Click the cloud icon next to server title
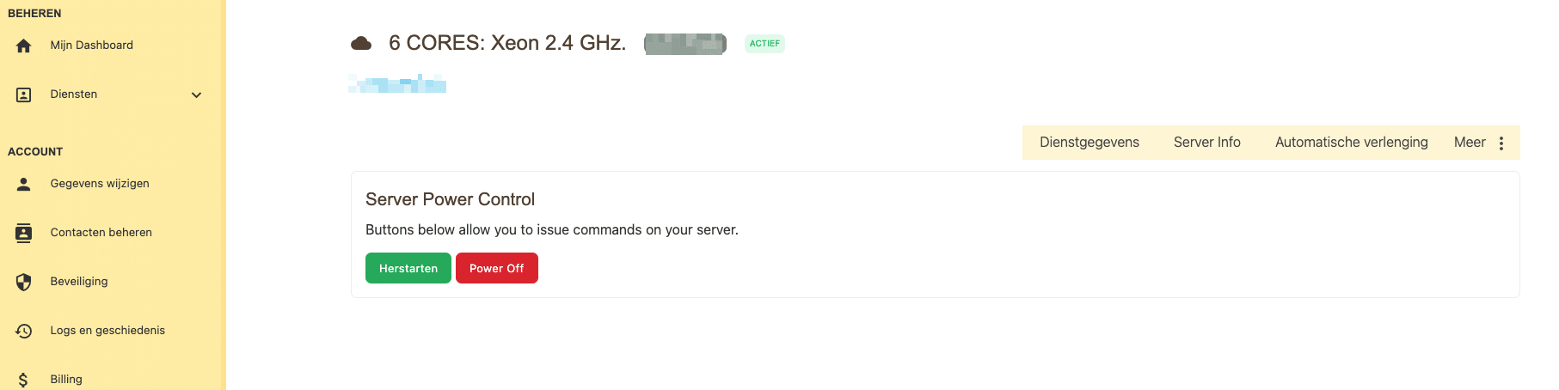The image size is (1559, 390). pyautogui.click(x=361, y=43)
